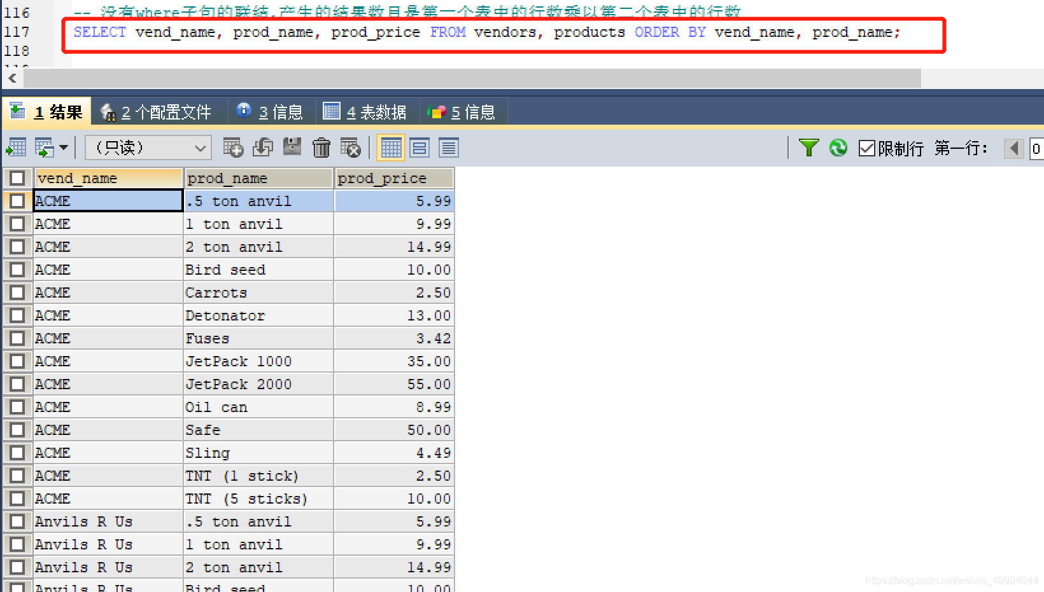Switch to text view mode

click(449, 148)
